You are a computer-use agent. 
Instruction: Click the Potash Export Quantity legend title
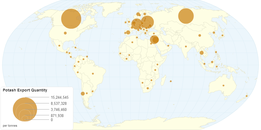click(25, 90)
